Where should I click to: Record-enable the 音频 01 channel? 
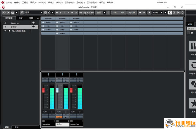66,117
